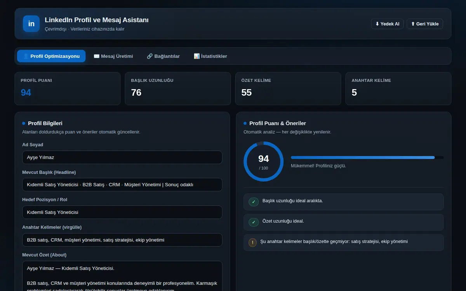Viewport: 466px width, 291px height.
Task: Edit the Anahtar Kelimeler input field
Action: (x=122, y=240)
